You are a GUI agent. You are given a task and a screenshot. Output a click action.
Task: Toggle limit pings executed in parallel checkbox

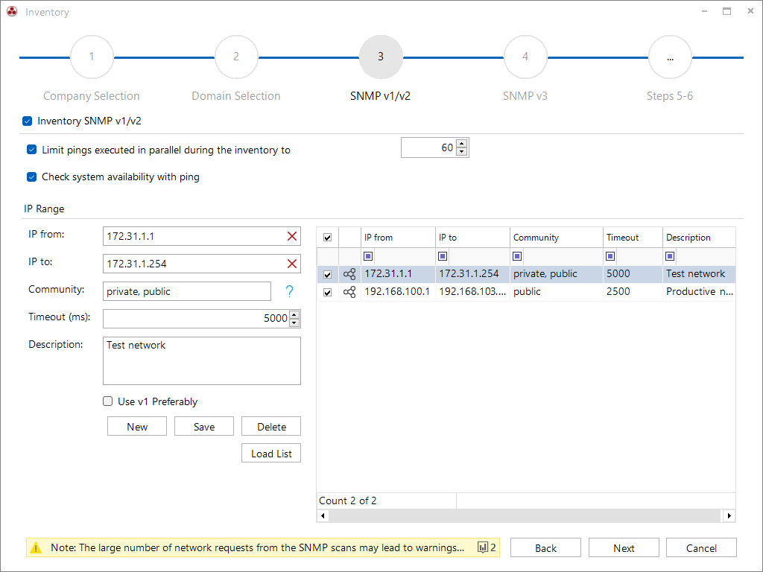coord(31,150)
